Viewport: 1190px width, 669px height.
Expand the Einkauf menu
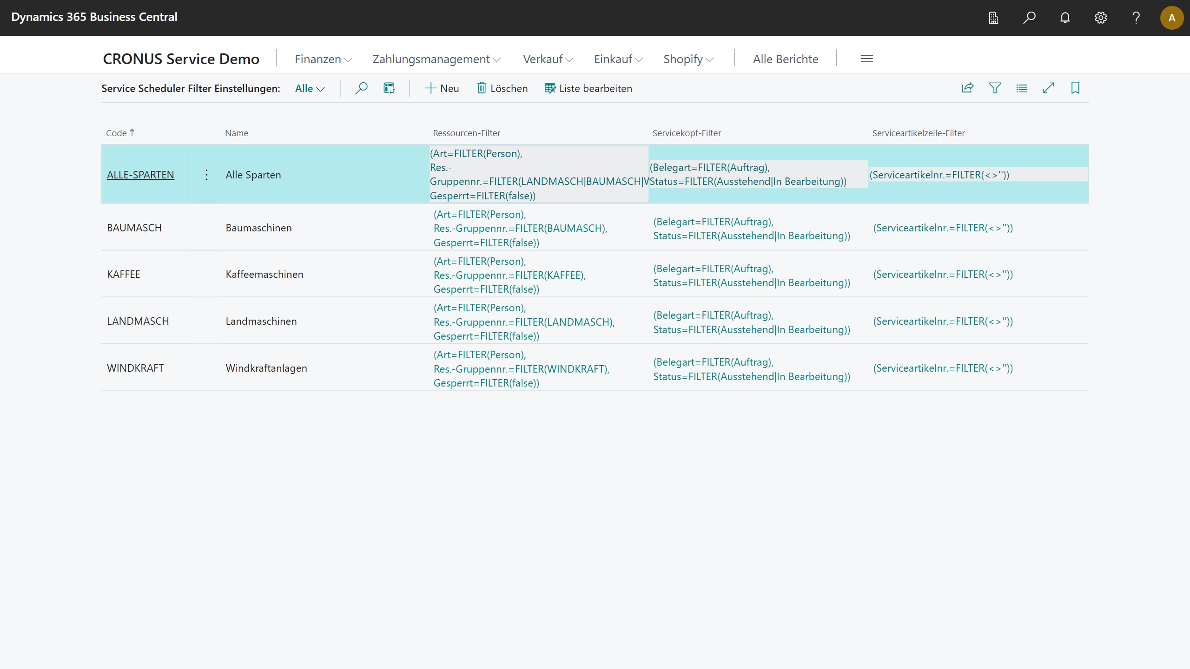(x=618, y=59)
